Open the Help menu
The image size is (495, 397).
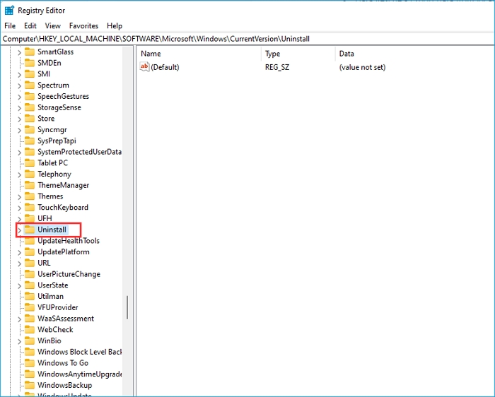pyautogui.click(x=115, y=26)
